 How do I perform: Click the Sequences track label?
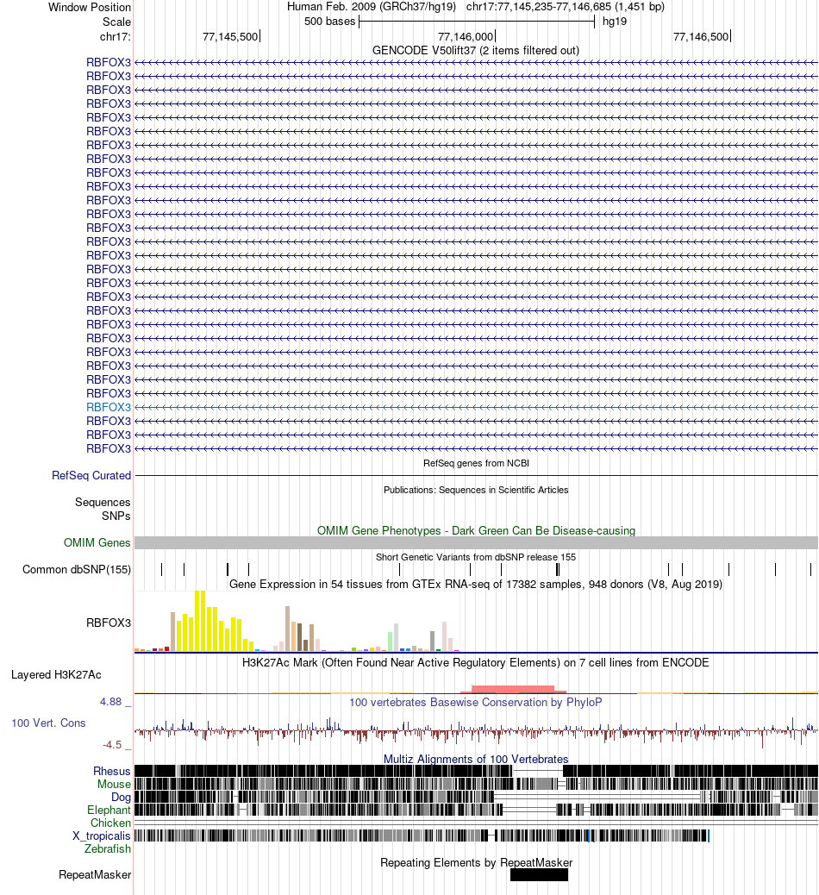point(103,503)
